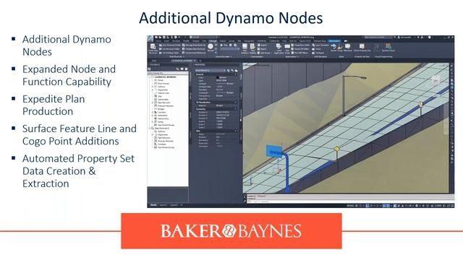Click the Reference styles icon
This screenshot has height=260, width=463.
click(x=348, y=46)
